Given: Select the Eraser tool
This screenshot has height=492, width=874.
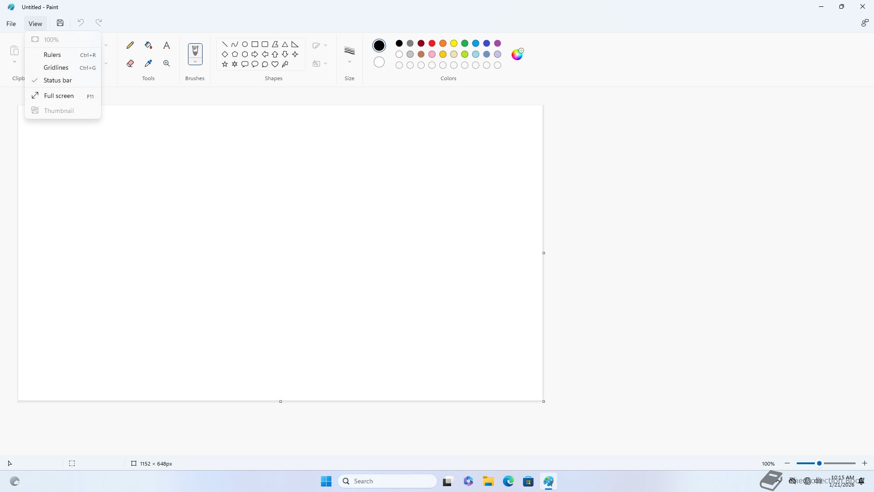Looking at the screenshot, I should point(130,63).
